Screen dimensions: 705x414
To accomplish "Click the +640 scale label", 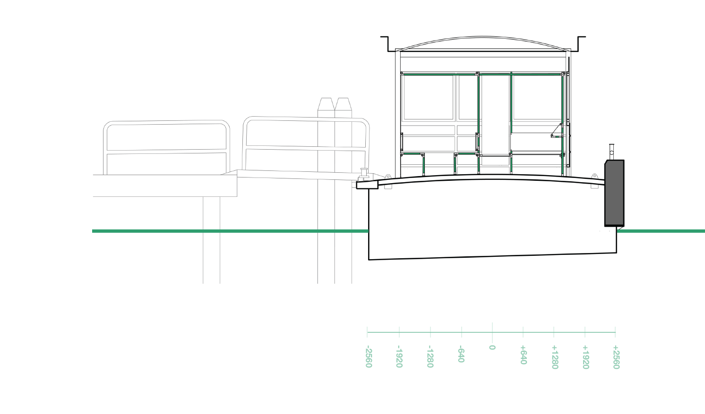I will pos(523,355).
